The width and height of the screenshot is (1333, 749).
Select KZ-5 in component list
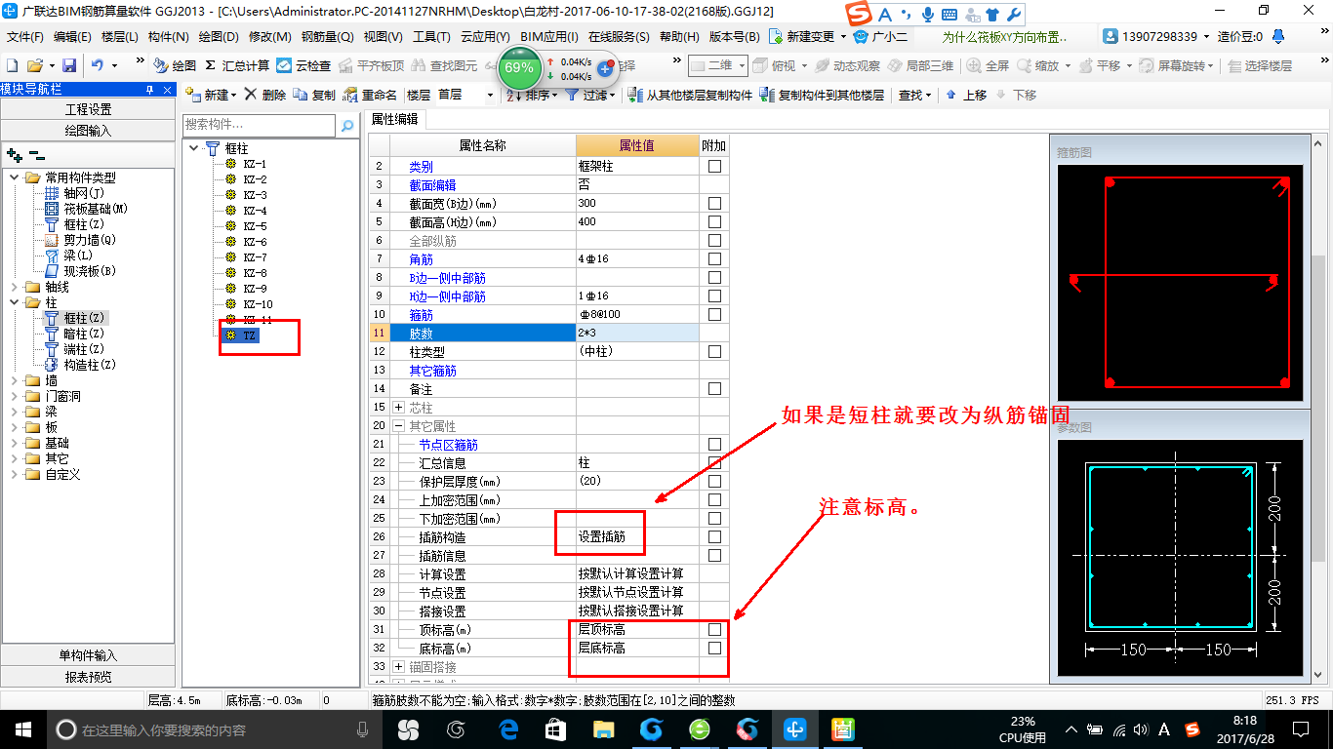coord(255,226)
